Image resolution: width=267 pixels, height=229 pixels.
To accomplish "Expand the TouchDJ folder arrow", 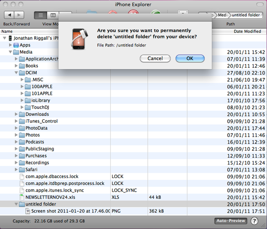I will 22,107.
